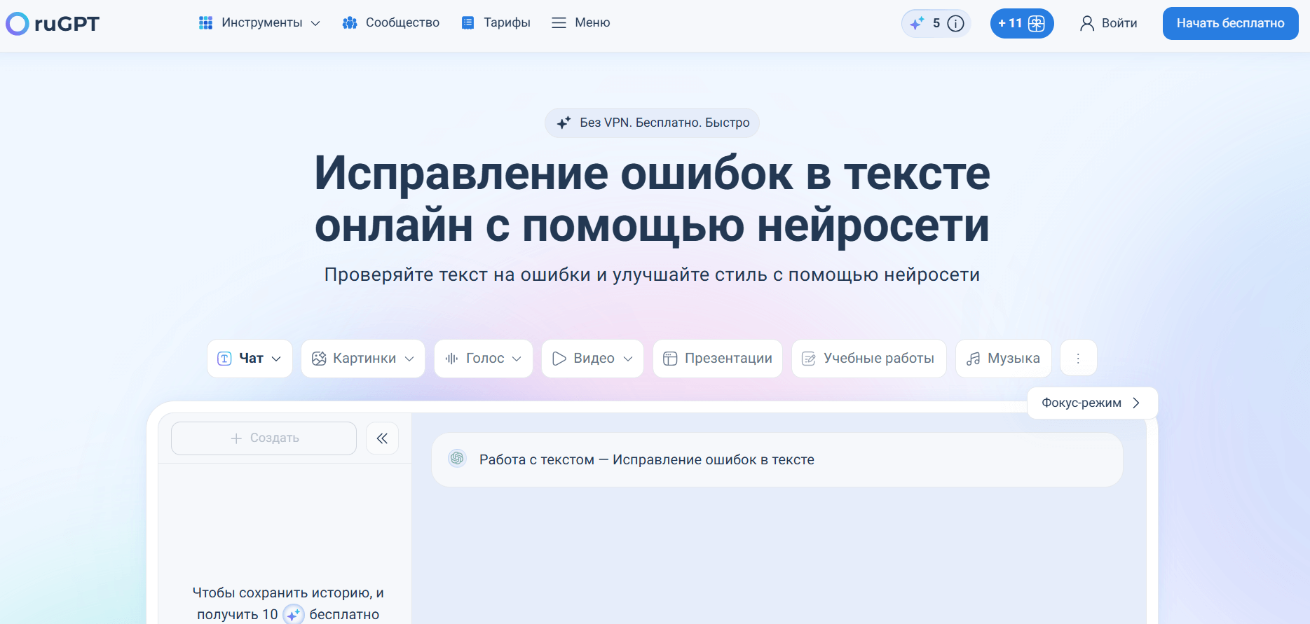Collapse the sidebar with double-chevron icon
The image size is (1310, 624).
382,438
